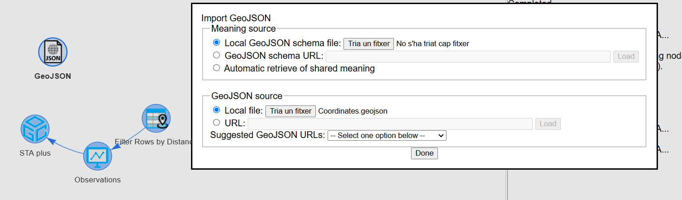The image size is (682, 200).
Task: Click Load next to GeoJSON source URL
Action: click(548, 124)
